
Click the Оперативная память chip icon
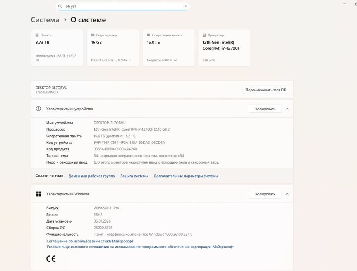pos(148,35)
